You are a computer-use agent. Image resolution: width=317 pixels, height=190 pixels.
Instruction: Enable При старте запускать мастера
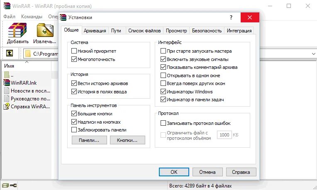[163, 51]
